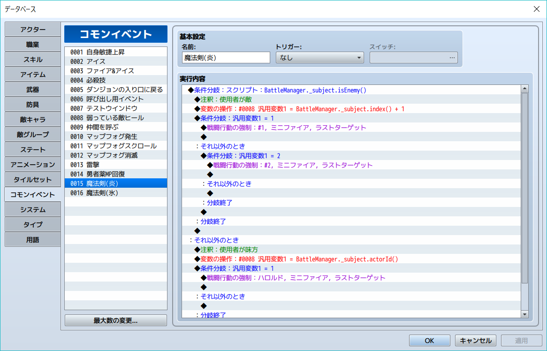Open the スイッチ selection dialog
This screenshot has height=351, width=547.
pos(452,57)
